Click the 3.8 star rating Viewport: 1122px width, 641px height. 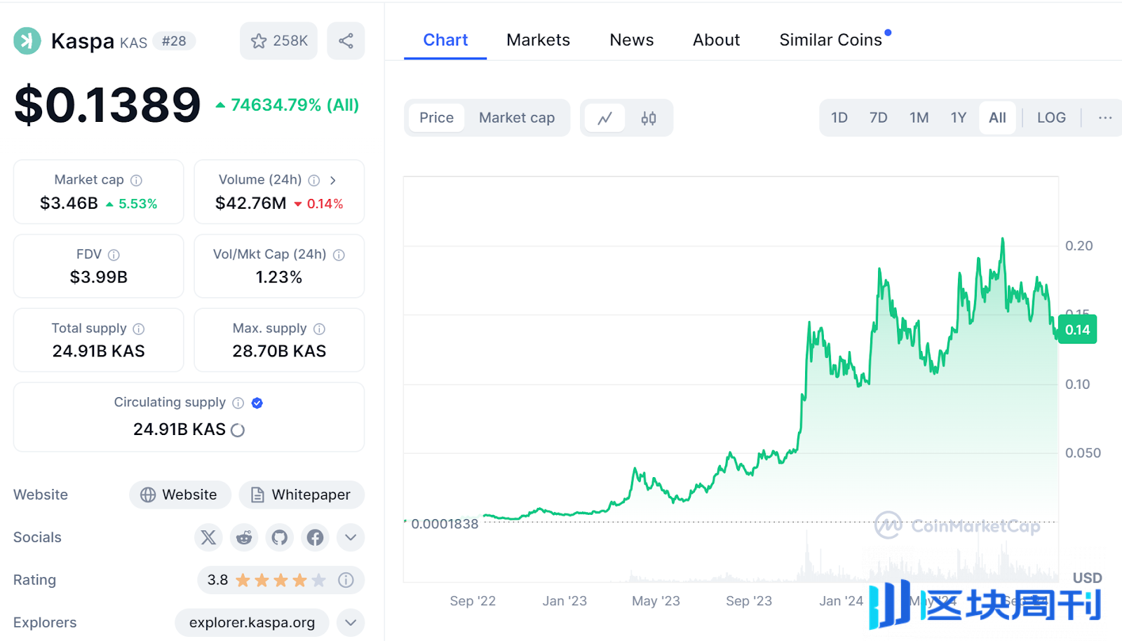[266, 580]
